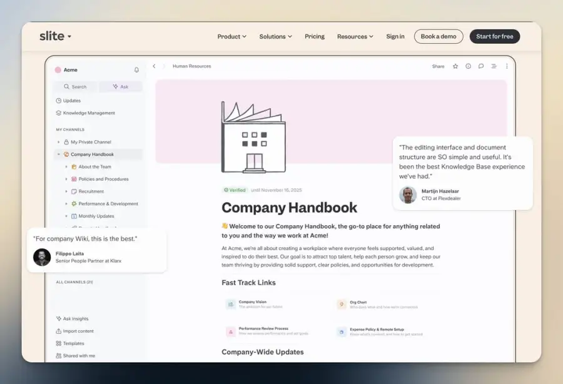This screenshot has height=384, width=563.
Task: Click the Start for free button
Action: [495, 36]
